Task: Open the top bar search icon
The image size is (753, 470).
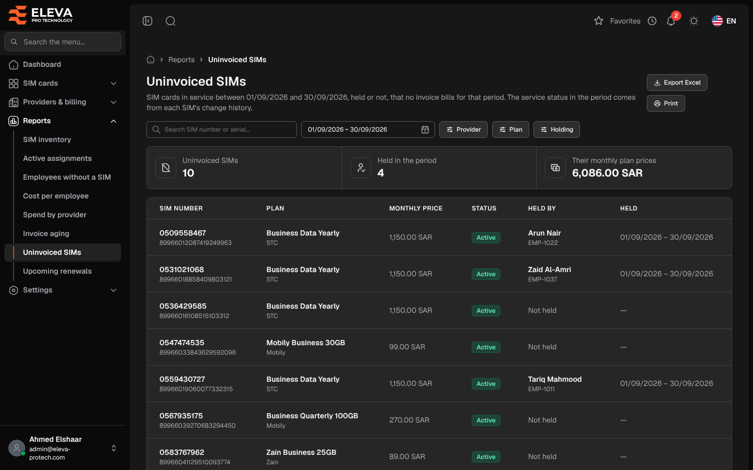Action: coord(170,21)
